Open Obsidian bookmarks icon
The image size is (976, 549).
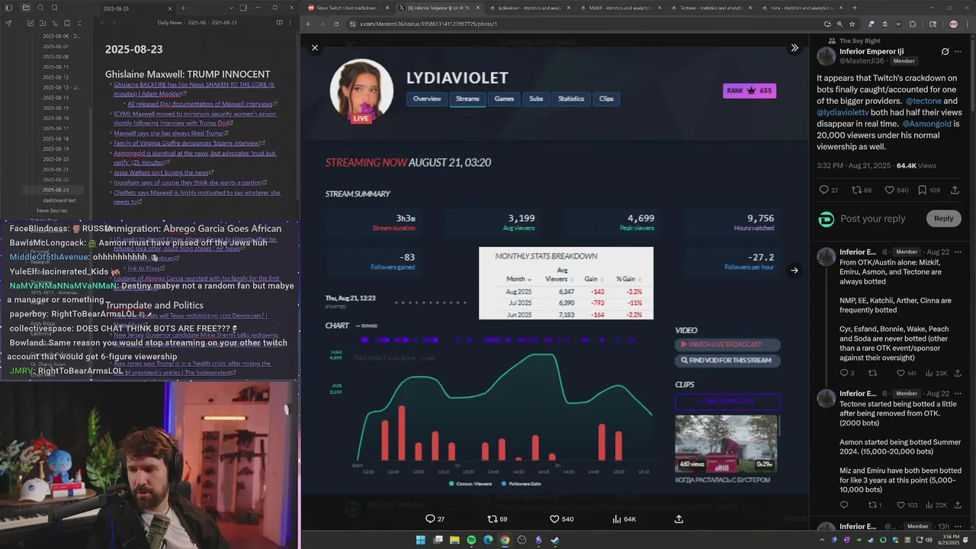click(54, 8)
